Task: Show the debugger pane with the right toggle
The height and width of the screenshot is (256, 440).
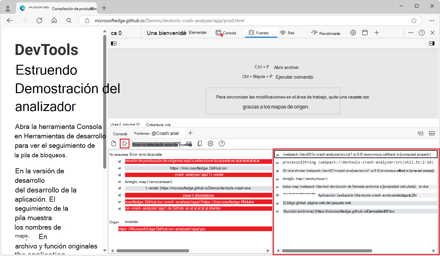Action: pos(432,43)
